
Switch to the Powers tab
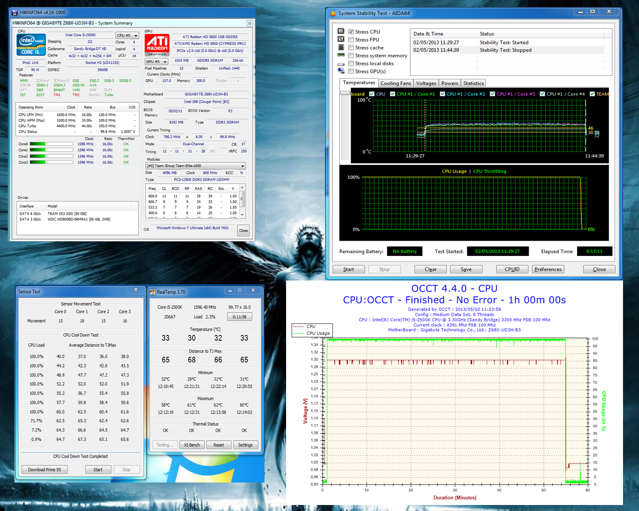point(449,83)
